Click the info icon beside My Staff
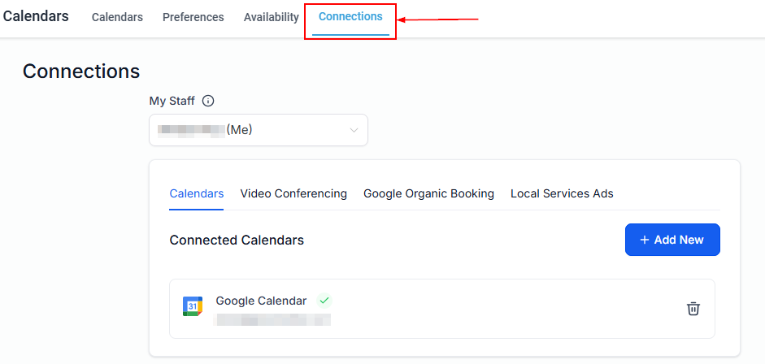Image resolution: width=765 pixels, height=364 pixels. point(208,102)
